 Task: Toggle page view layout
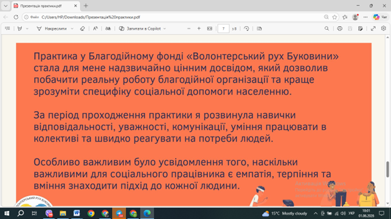pos(259,29)
